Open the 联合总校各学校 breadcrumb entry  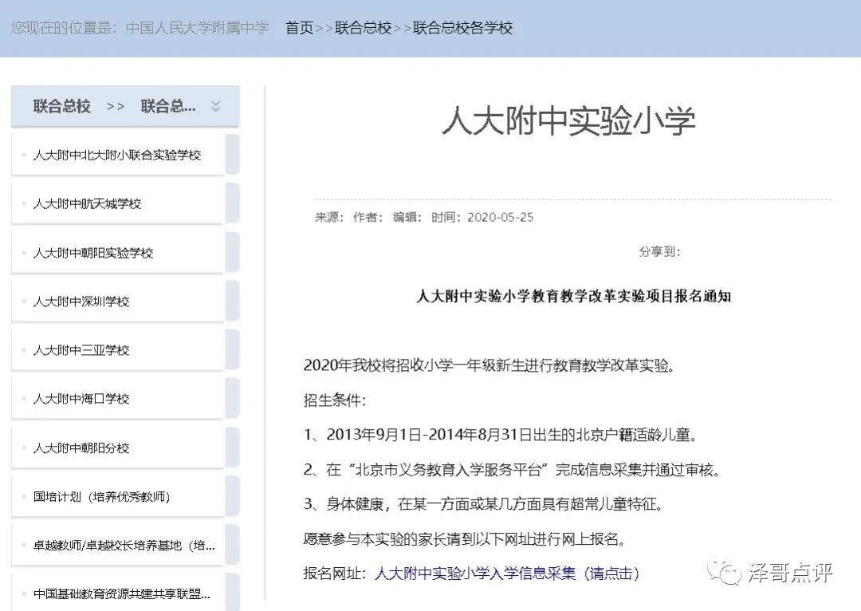click(x=462, y=28)
